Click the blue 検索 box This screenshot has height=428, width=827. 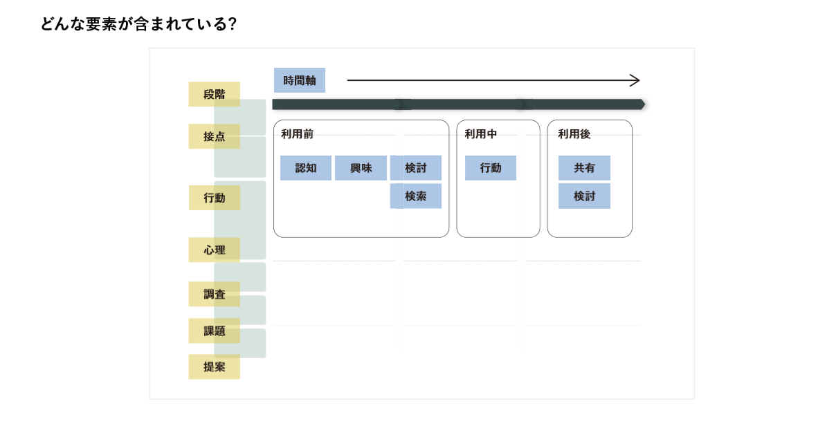[x=415, y=196]
